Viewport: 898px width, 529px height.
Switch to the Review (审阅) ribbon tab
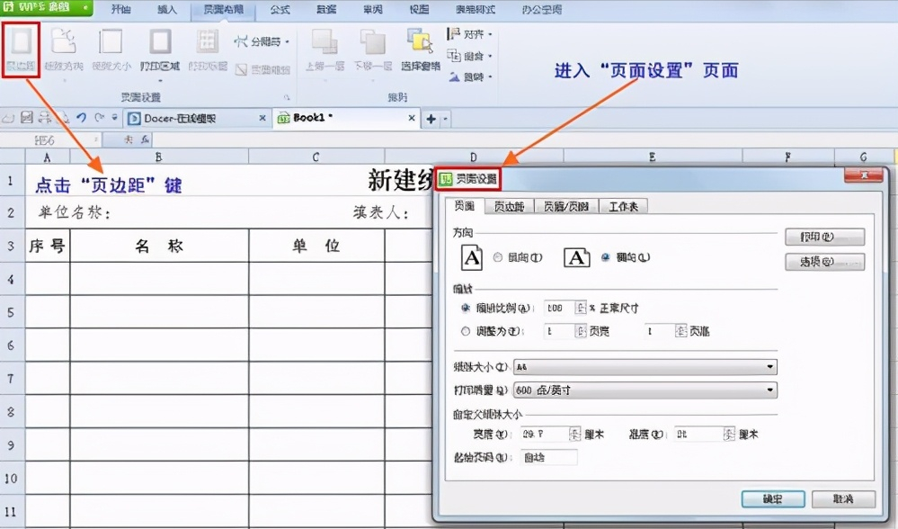(x=373, y=9)
